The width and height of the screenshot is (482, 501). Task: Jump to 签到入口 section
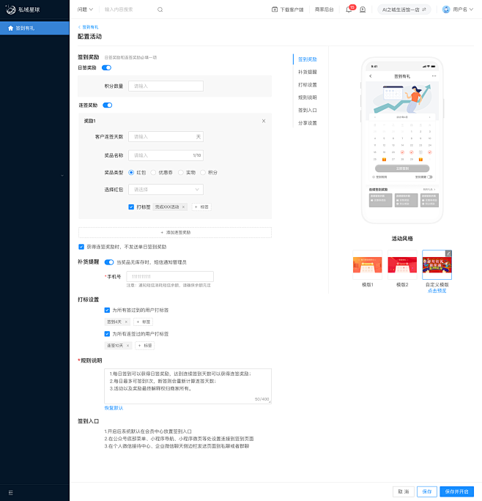click(307, 110)
